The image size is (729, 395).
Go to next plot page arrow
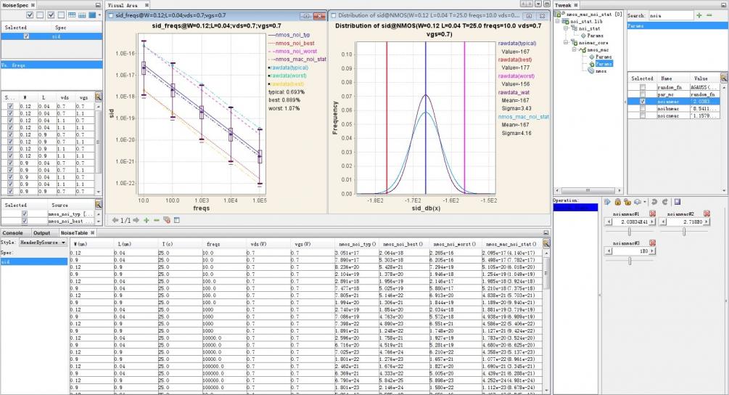136,220
